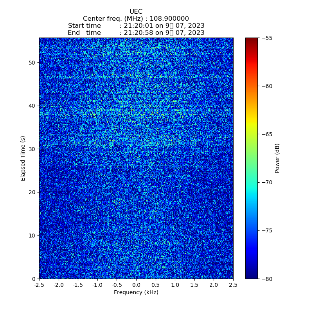Click the center of the spectrogram plot

point(136,158)
